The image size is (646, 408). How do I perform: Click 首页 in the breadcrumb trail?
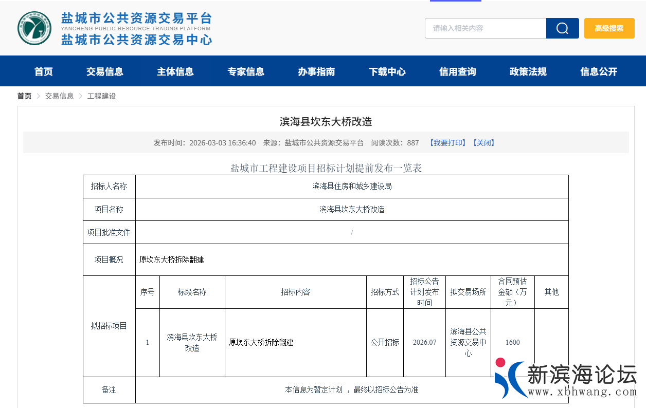[24, 96]
